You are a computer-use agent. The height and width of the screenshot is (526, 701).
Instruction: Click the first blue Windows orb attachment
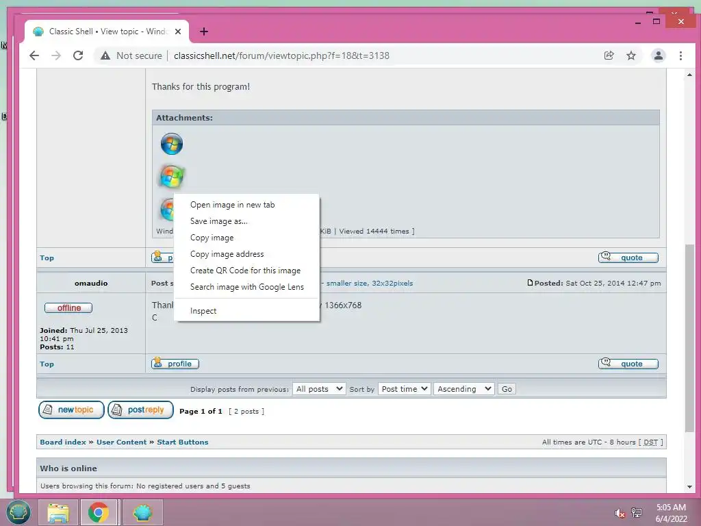point(172,144)
